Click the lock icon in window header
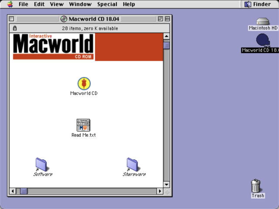 (x=15, y=28)
